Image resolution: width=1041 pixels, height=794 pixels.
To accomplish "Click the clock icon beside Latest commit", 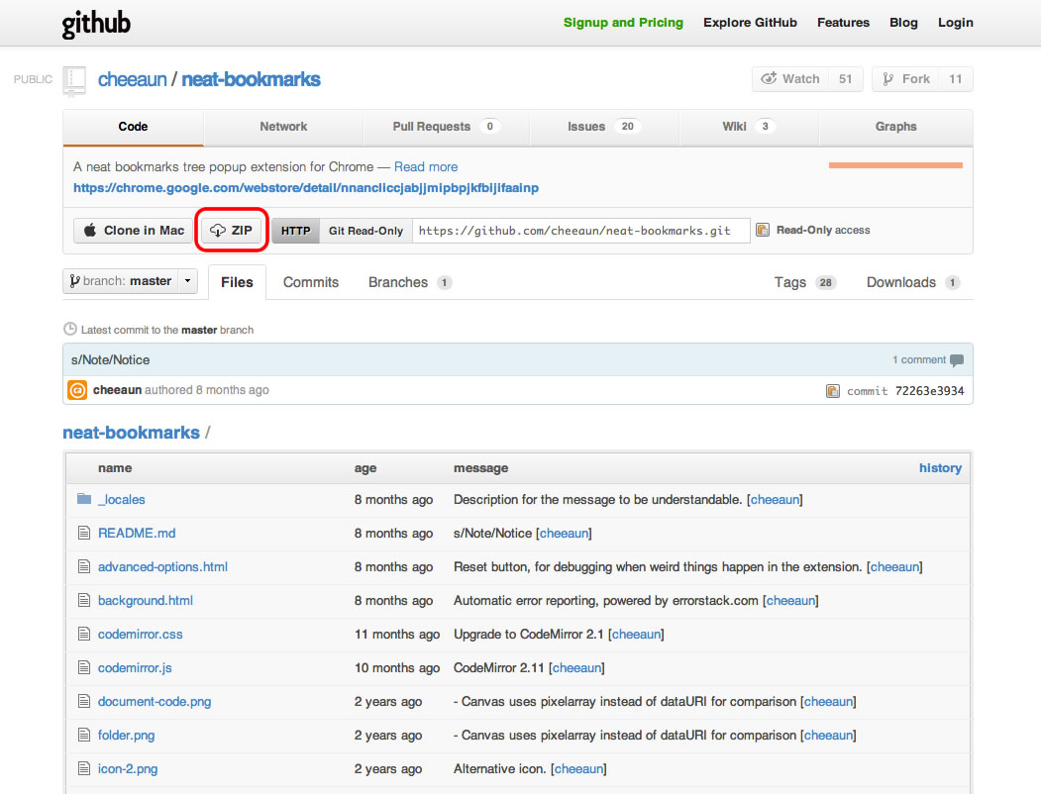I will pos(69,329).
